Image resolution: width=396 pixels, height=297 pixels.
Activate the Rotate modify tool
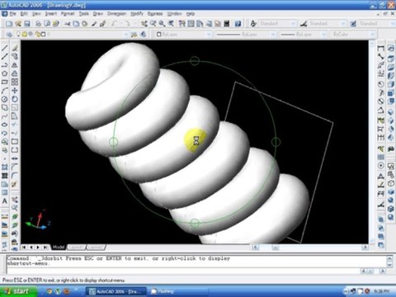coord(15,99)
